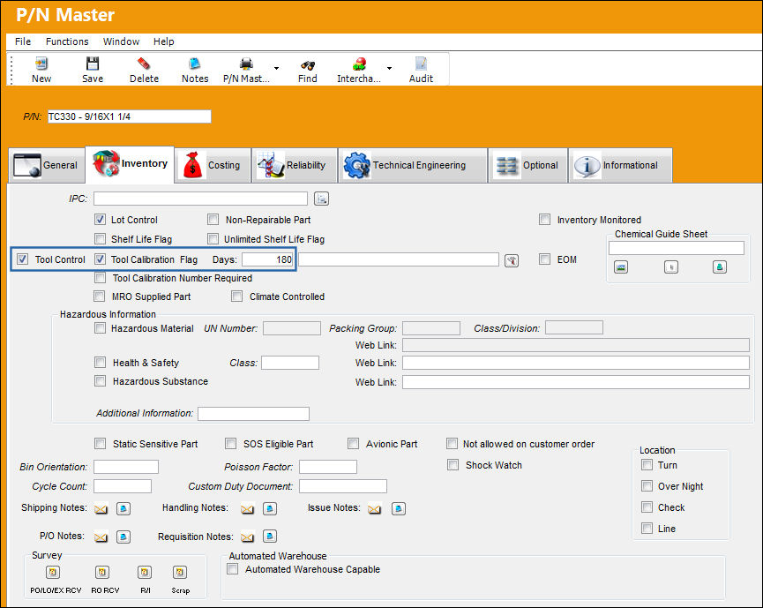The height and width of the screenshot is (608, 763).
Task: Open Shipping Notes envelope icon
Action: point(101,509)
